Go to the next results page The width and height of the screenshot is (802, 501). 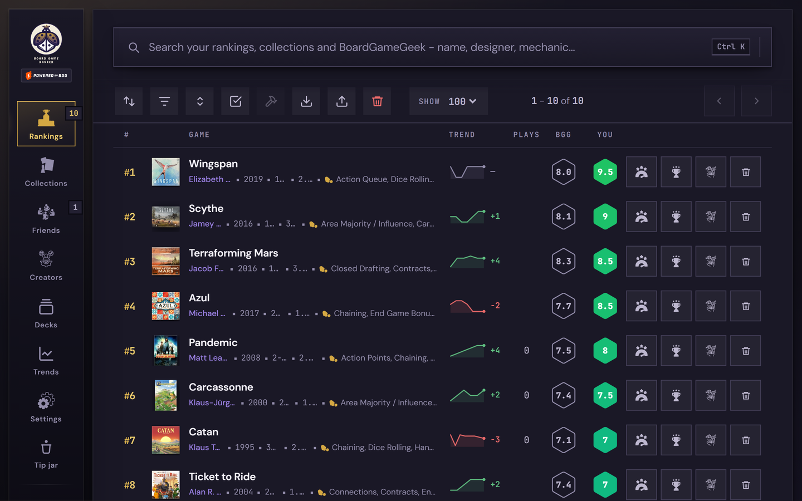[756, 101]
